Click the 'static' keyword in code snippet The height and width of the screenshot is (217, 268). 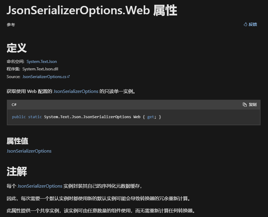35,117
